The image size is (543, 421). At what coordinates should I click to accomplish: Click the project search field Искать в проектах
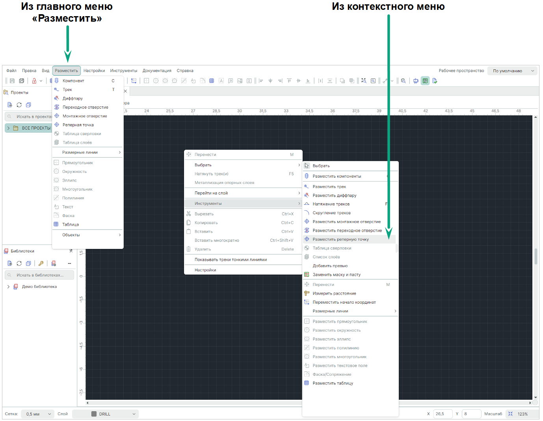pos(28,117)
